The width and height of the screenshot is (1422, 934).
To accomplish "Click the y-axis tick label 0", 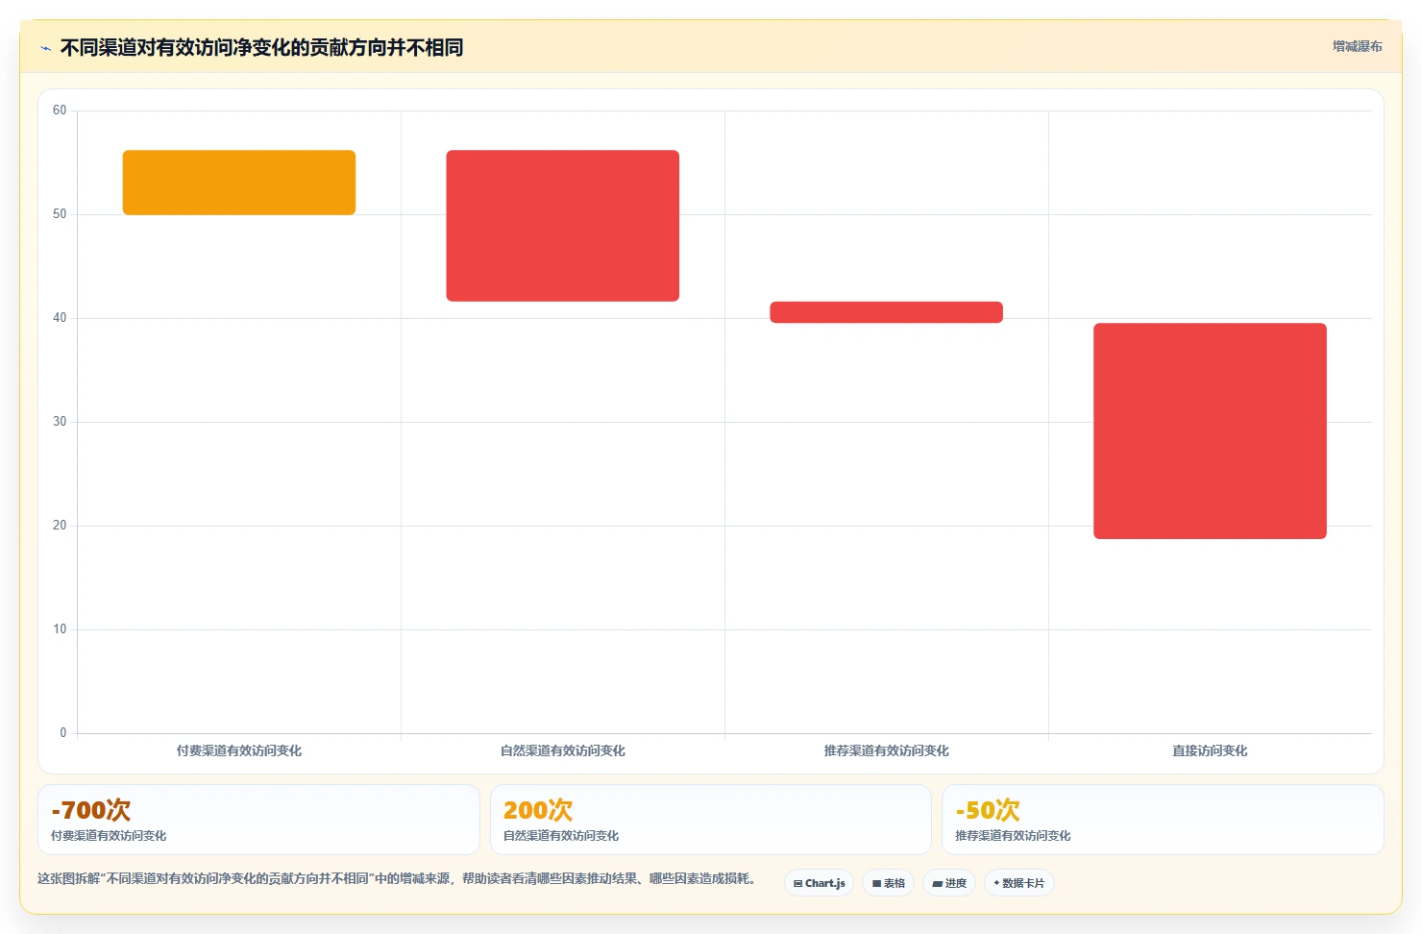I will coord(63,733).
